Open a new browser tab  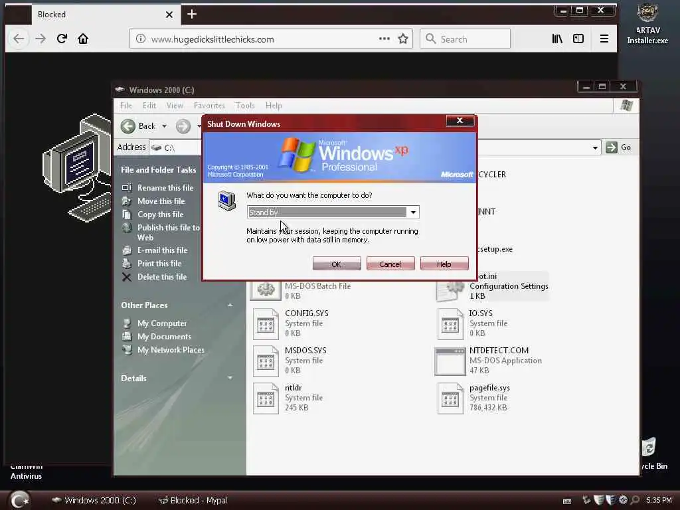click(x=192, y=15)
